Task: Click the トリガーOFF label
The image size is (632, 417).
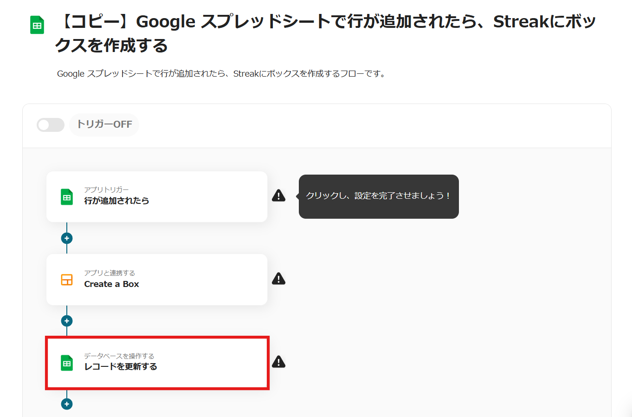Action: (x=104, y=124)
